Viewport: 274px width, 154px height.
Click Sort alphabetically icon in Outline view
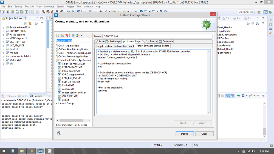click(x=258, y=23)
